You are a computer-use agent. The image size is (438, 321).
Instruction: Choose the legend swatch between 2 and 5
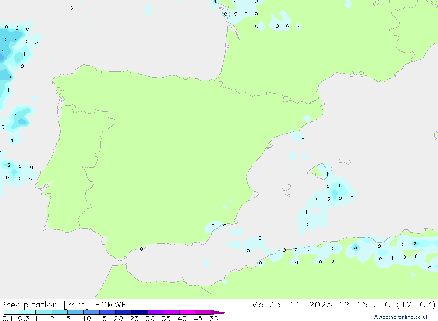(x=60, y=312)
